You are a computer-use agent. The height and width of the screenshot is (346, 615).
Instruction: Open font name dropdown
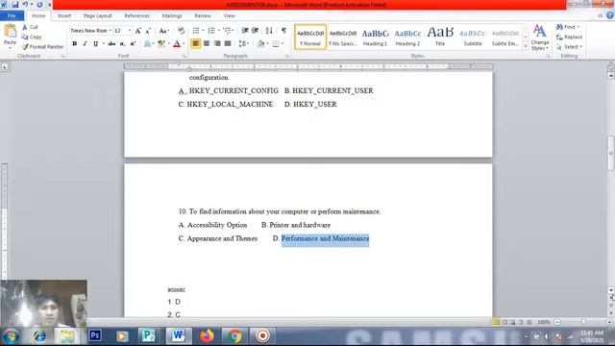111,31
